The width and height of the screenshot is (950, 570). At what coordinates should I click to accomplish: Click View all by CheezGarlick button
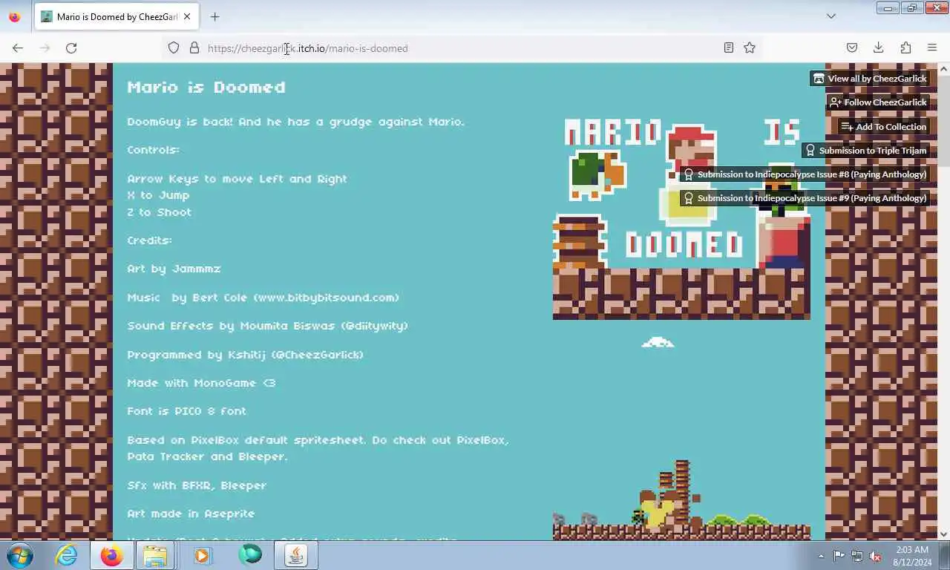[x=869, y=78]
